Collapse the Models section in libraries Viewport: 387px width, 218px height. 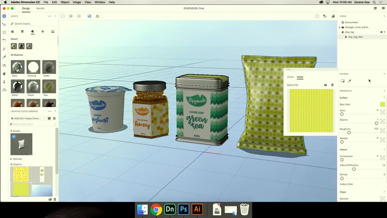(x=11, y=131)
